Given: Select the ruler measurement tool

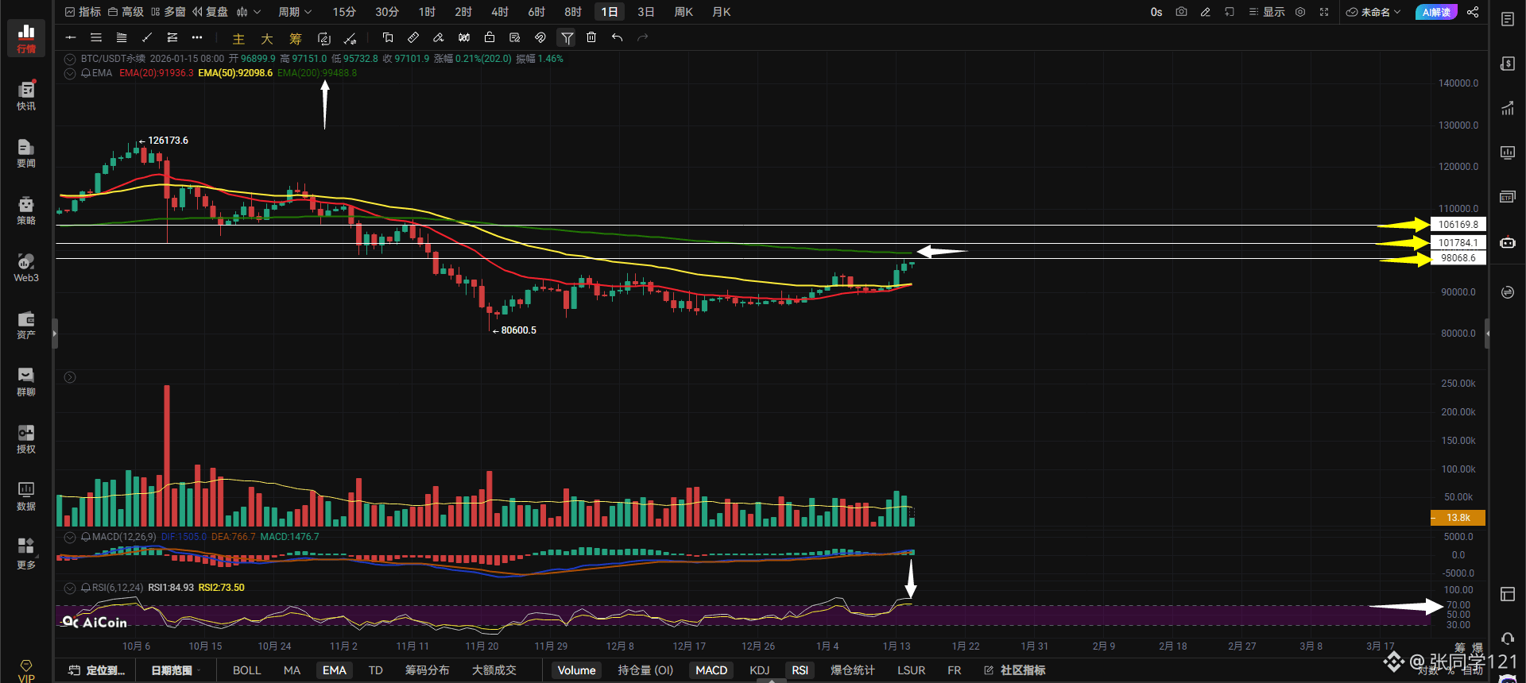Looking at the screenshot, I should coord(413,37).
